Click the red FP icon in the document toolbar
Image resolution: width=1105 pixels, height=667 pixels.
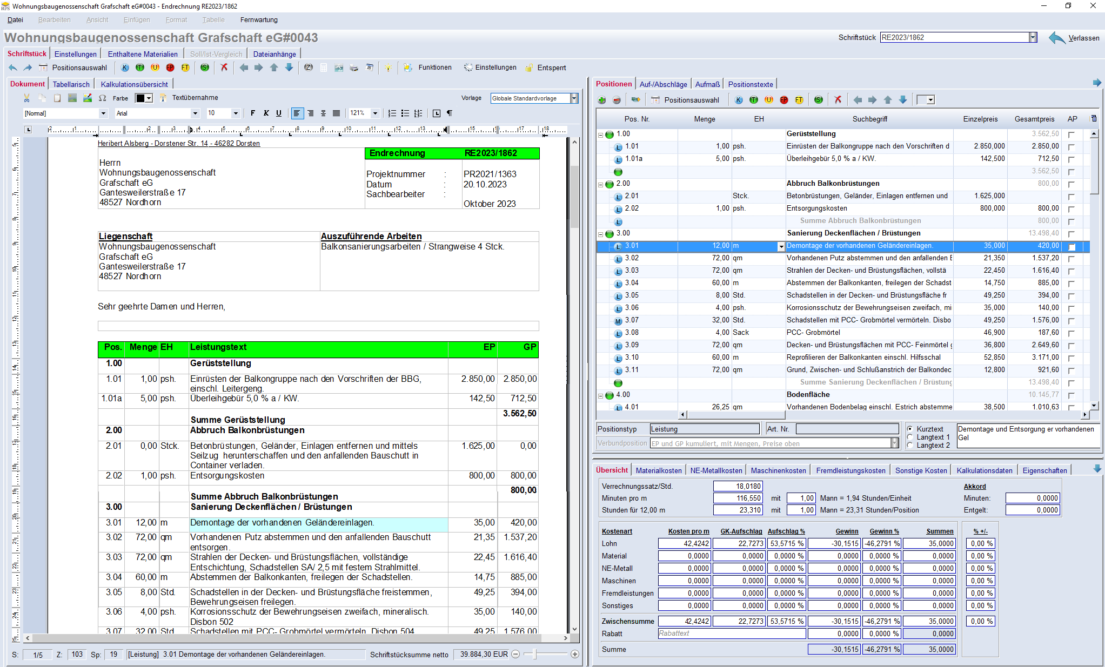(170, 68)
